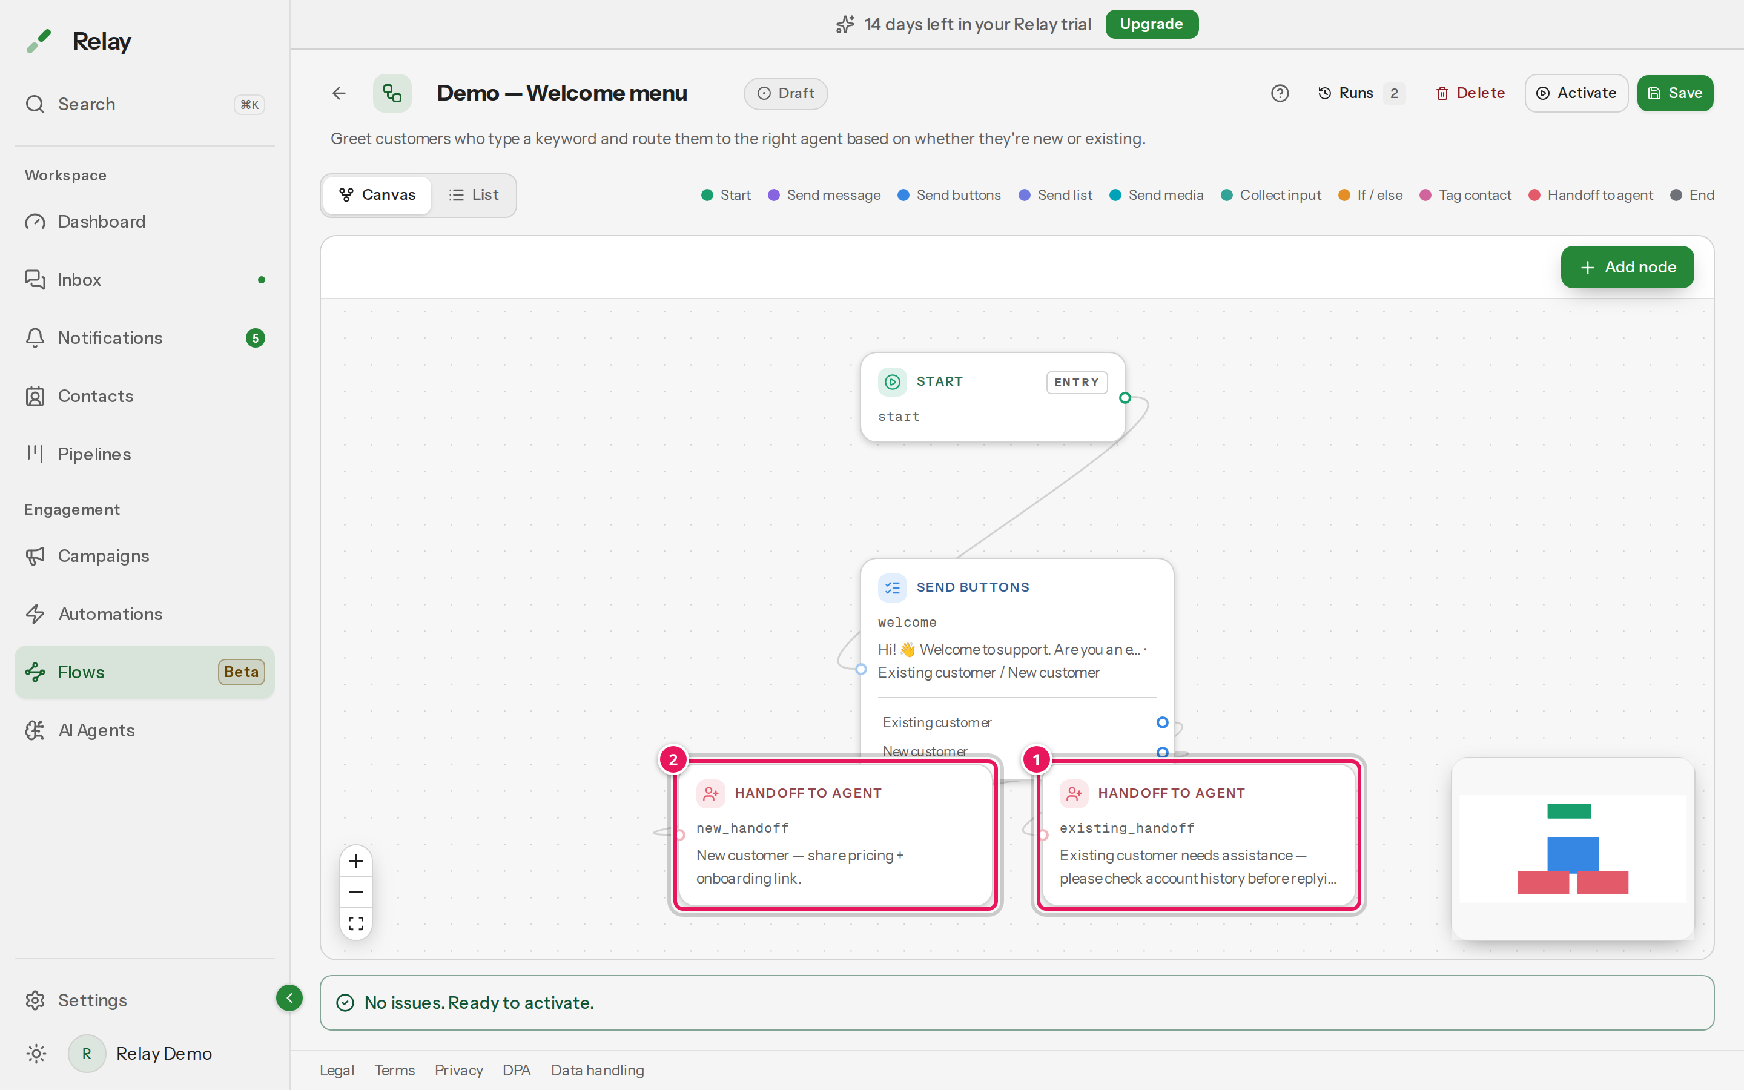Delete this flow
This screenshot has width=1744, height=1090.
pos(1470,93)
